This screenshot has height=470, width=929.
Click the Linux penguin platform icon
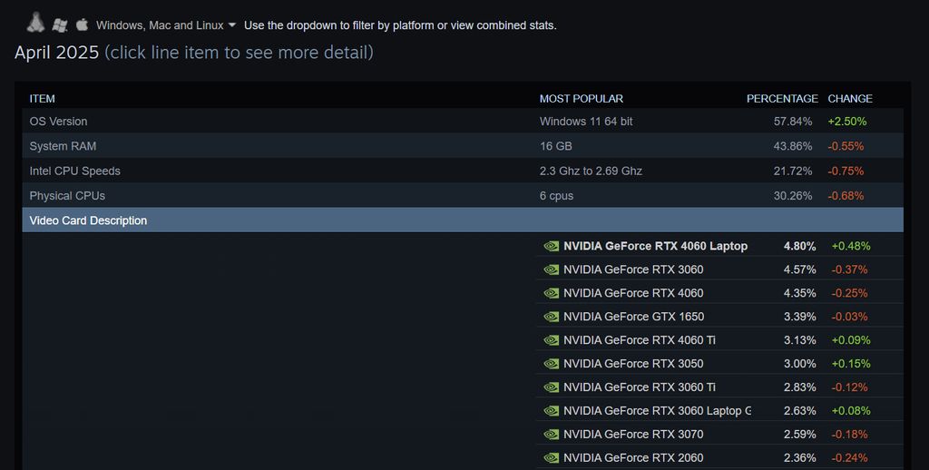click(36, 23)
